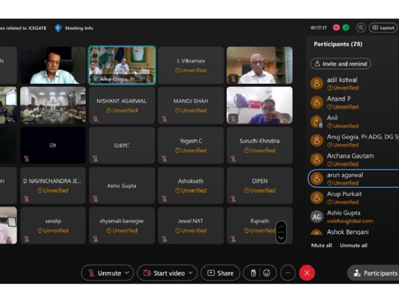
Task: Toggle the Unmute microphone button
Action: coord(105,273)
